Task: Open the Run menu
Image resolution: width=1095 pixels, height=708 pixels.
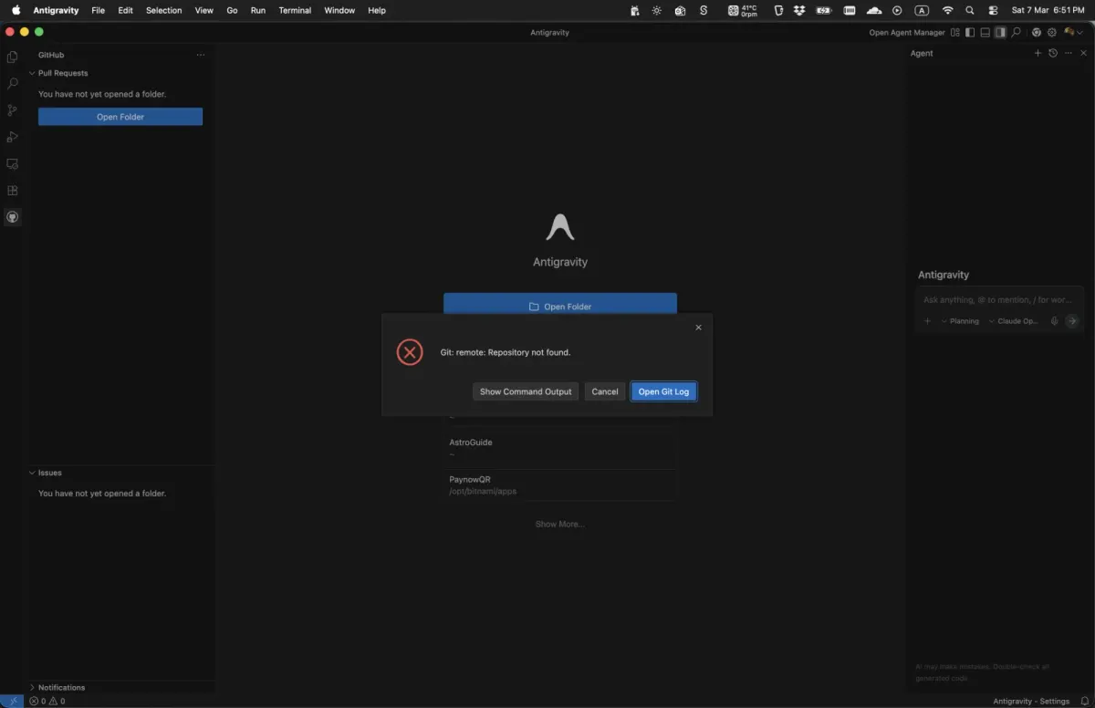Action: [258, 10]
